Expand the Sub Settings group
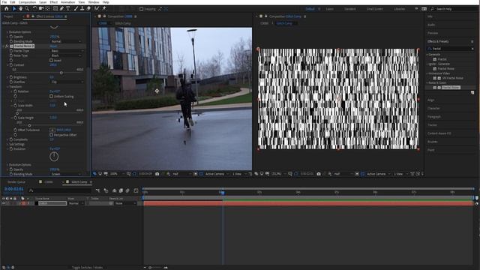Image resolution: width=480 pixels, height=270 pixels. 7,144
